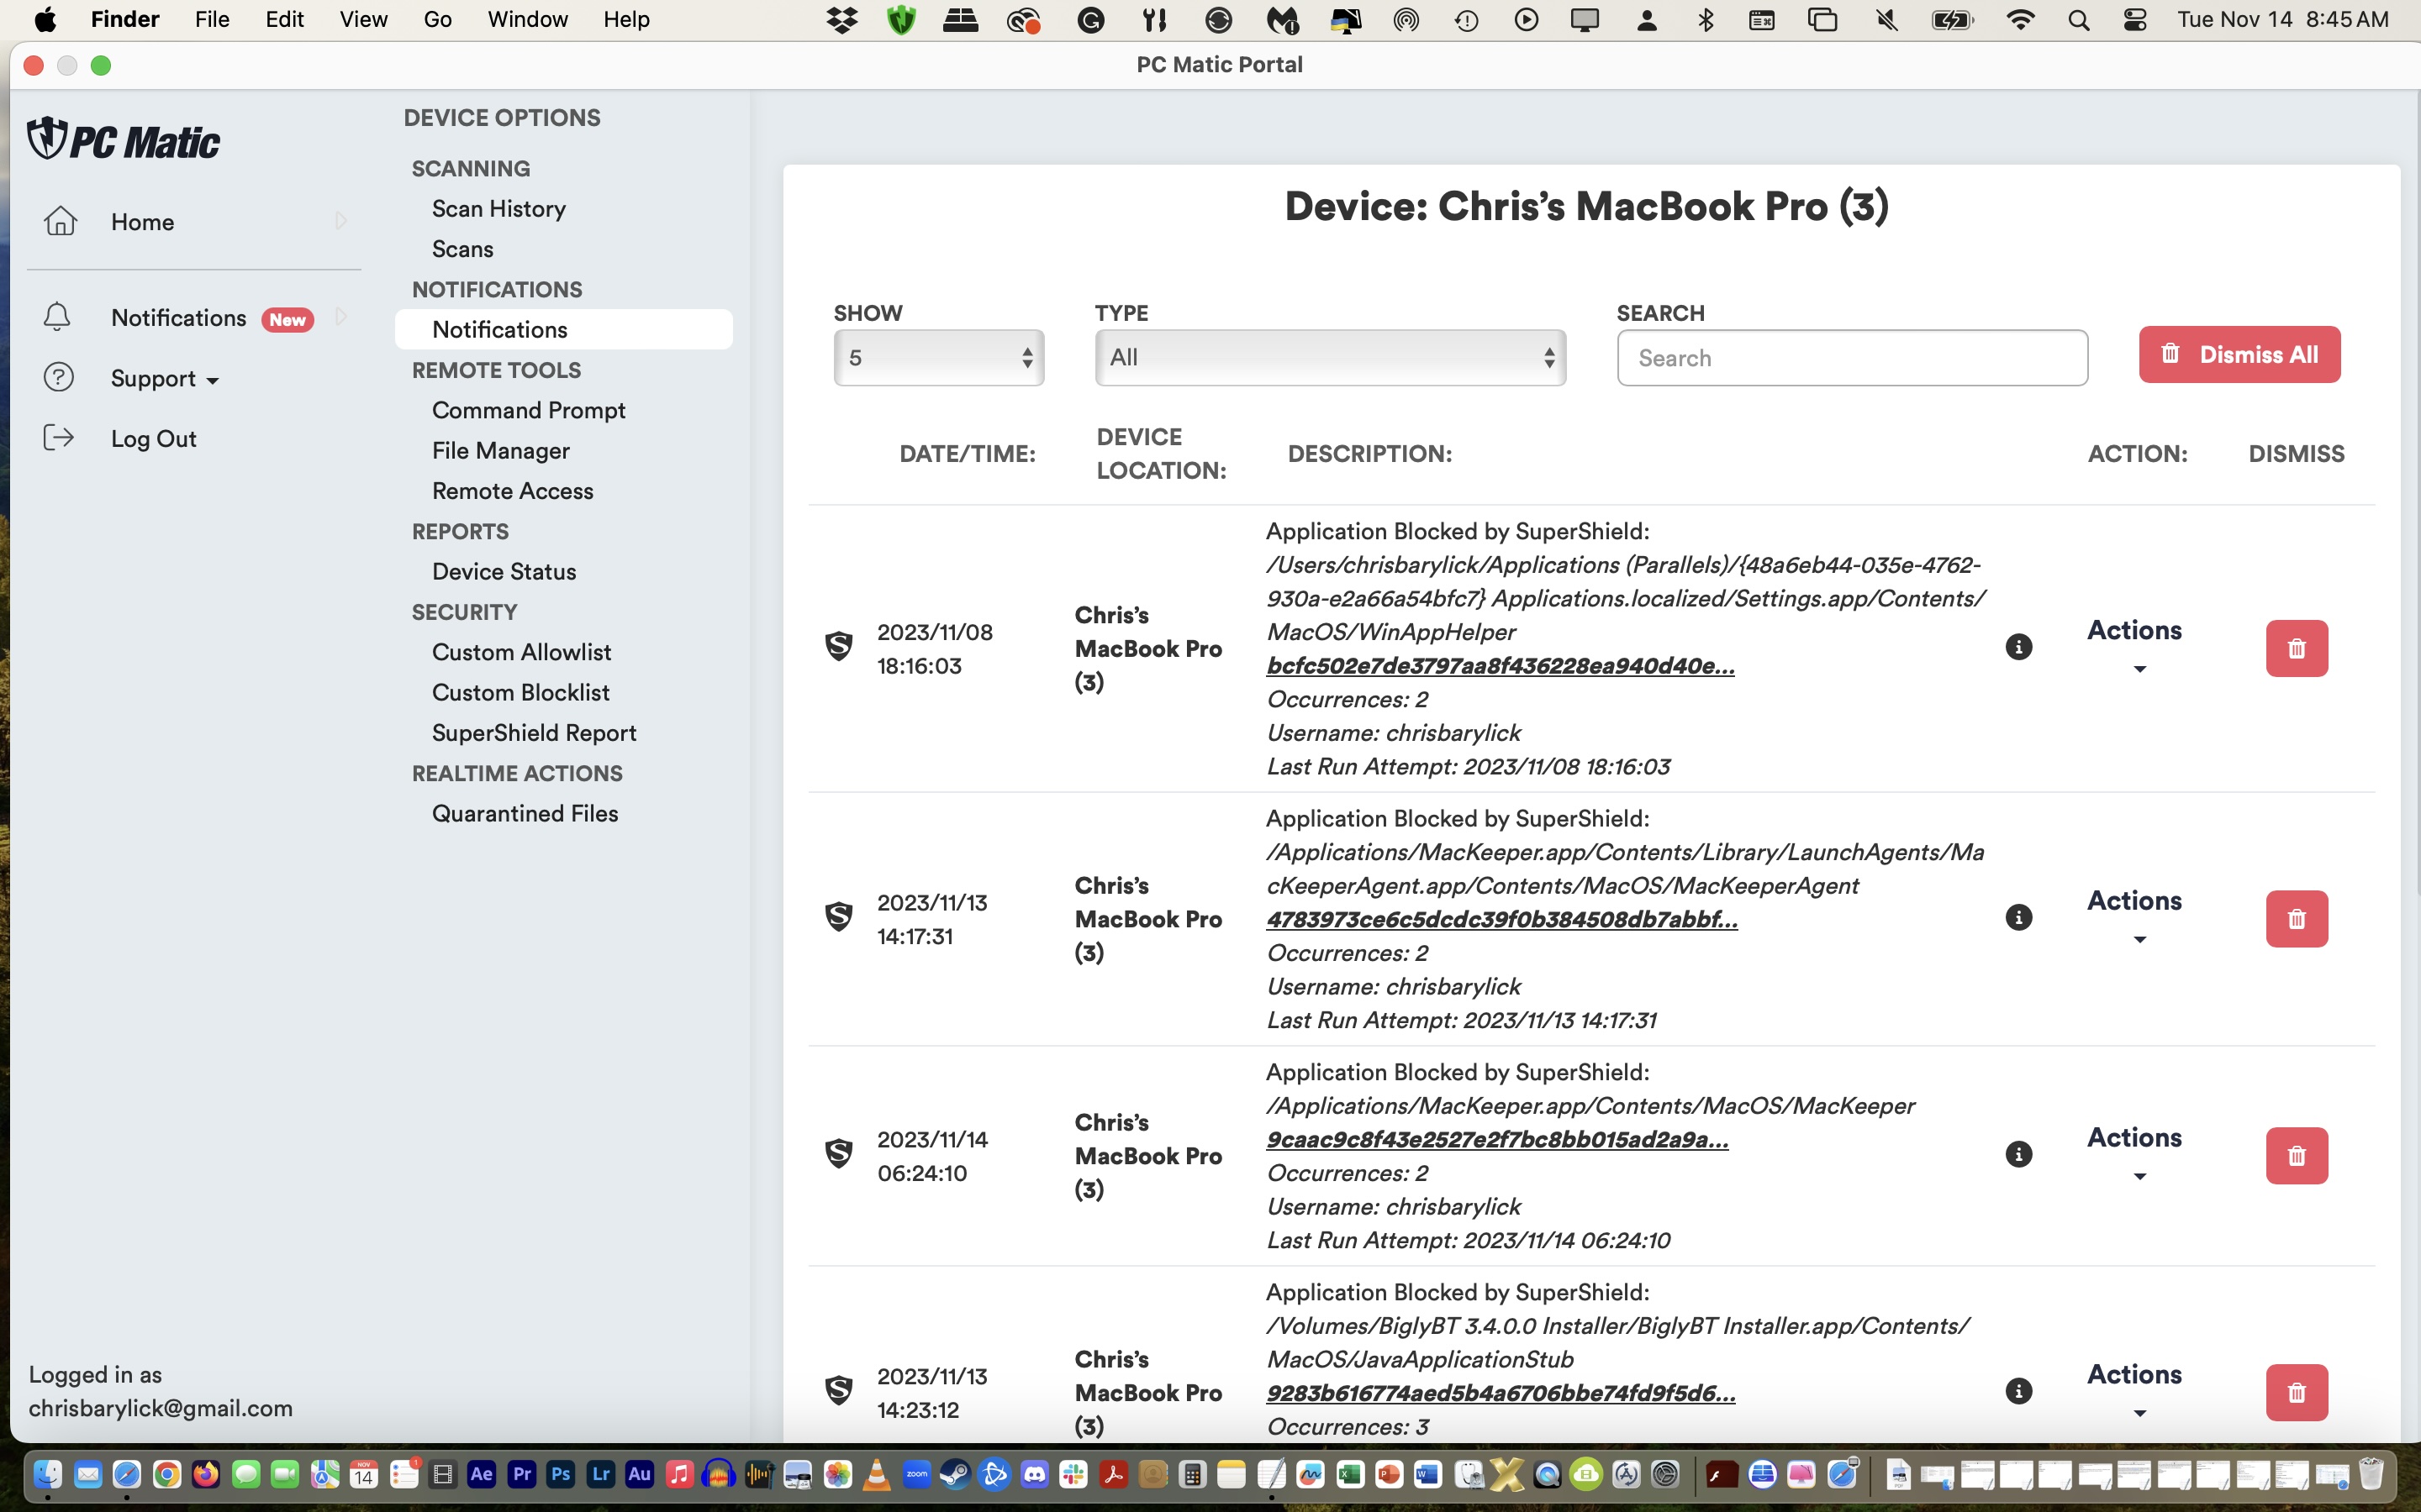Image resolution: width=2421 pixels, height=1512 pixels.
Task: Click the info icon on the 2023/11/08 notification
Action: coord(2019,647)
